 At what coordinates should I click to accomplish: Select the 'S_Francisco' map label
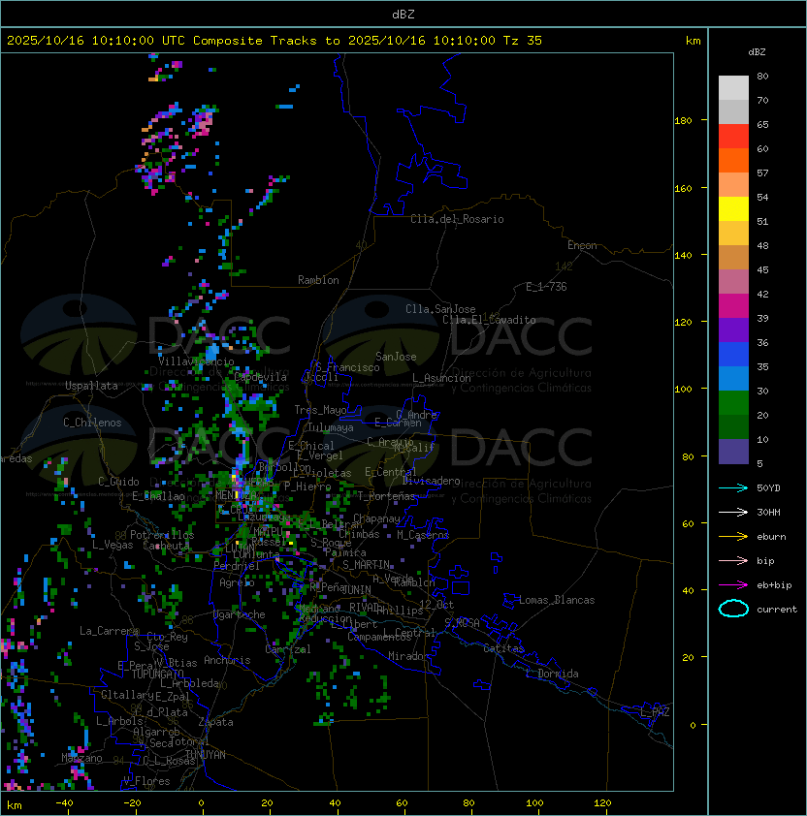(347, 367)
